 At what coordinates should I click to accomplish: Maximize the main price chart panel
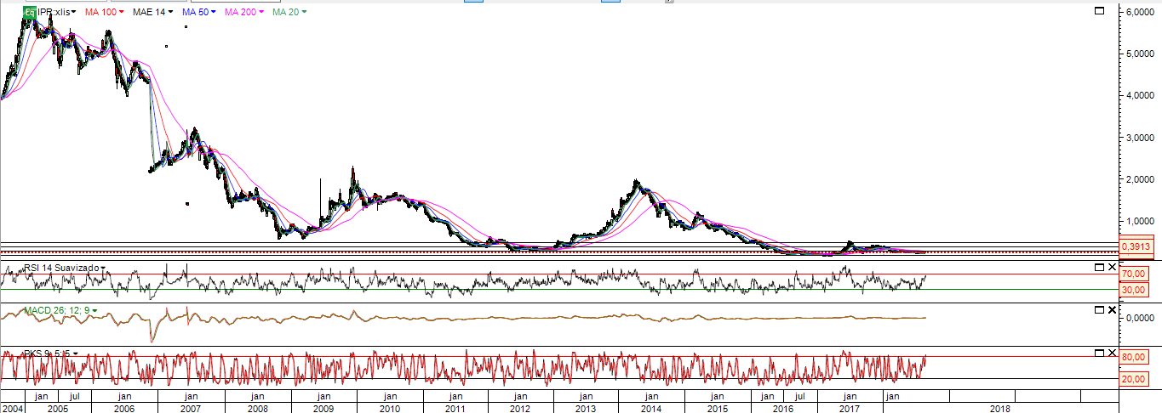pyautogui.click(x=1099, y=11)
